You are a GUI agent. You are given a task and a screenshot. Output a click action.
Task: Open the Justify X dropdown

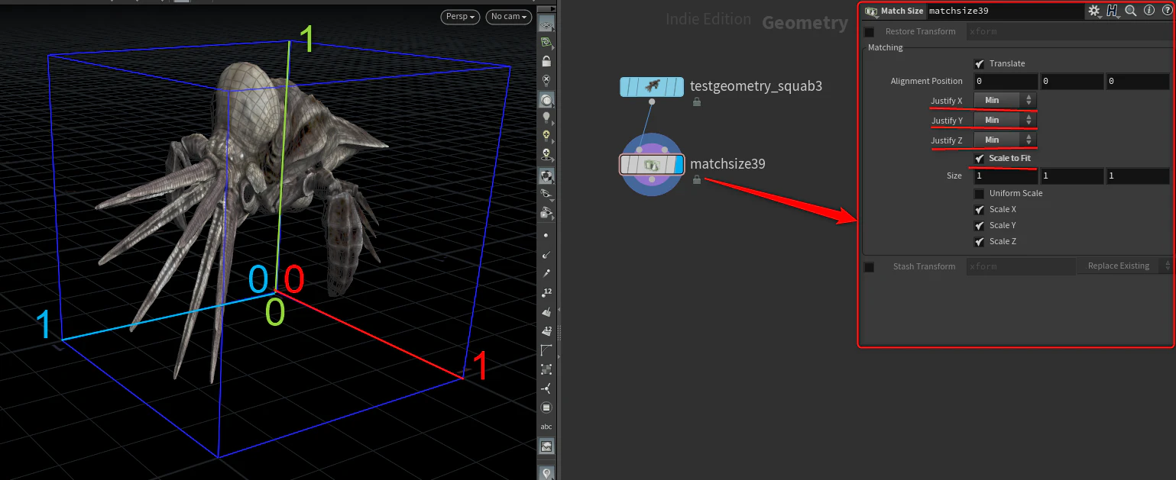1005,100
